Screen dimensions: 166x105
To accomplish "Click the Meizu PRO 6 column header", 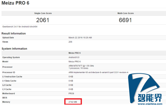I will (74, 53).
